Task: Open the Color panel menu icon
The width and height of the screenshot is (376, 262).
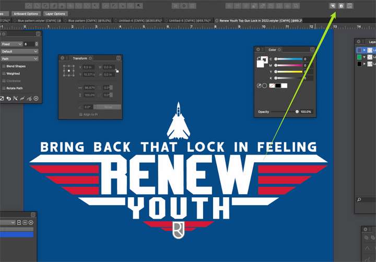Action: 312,50
